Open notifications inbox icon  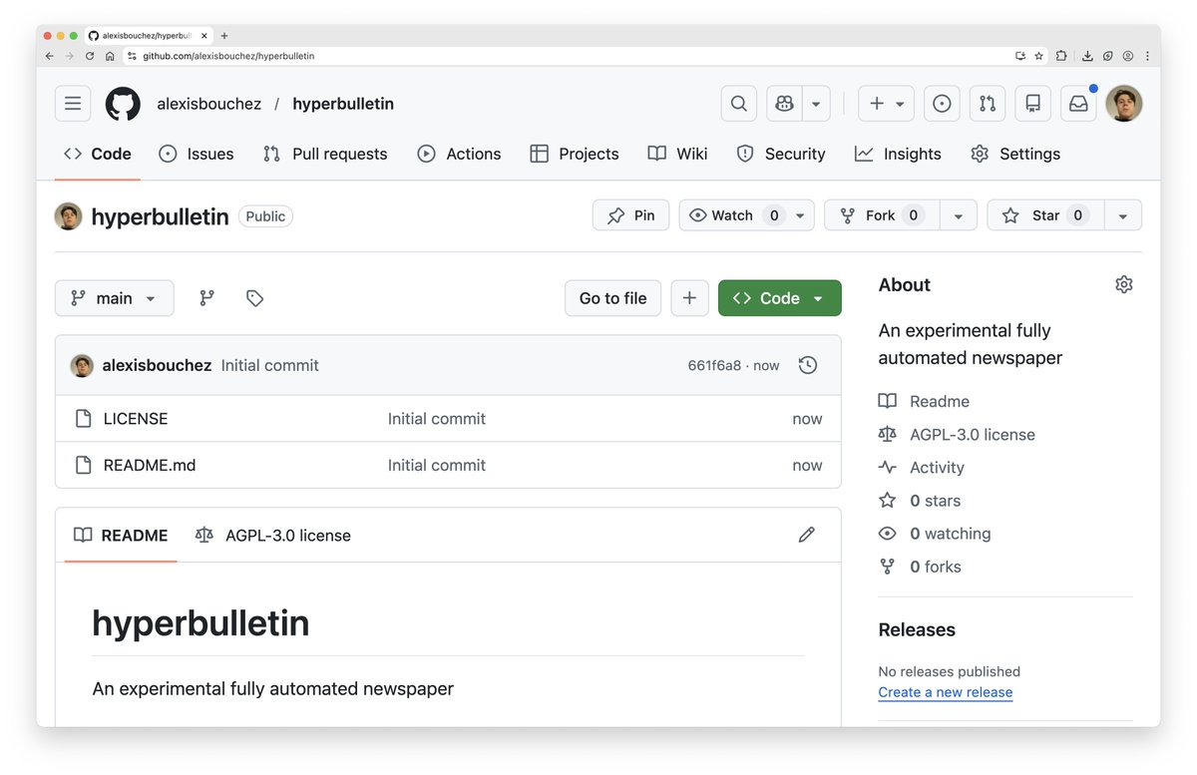pos(1078,104)
